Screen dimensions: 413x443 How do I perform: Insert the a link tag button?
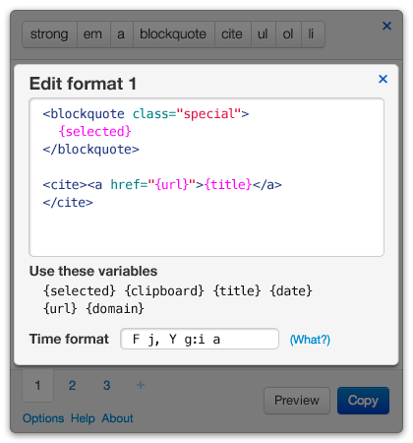click(121, 34)
